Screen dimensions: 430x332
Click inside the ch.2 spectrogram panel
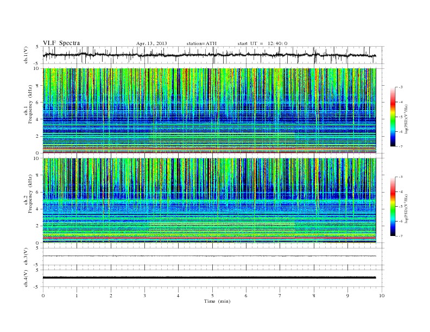click(x=209, y=200)
